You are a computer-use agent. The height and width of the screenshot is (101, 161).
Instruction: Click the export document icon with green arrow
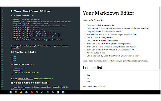(x=63, y=92)
